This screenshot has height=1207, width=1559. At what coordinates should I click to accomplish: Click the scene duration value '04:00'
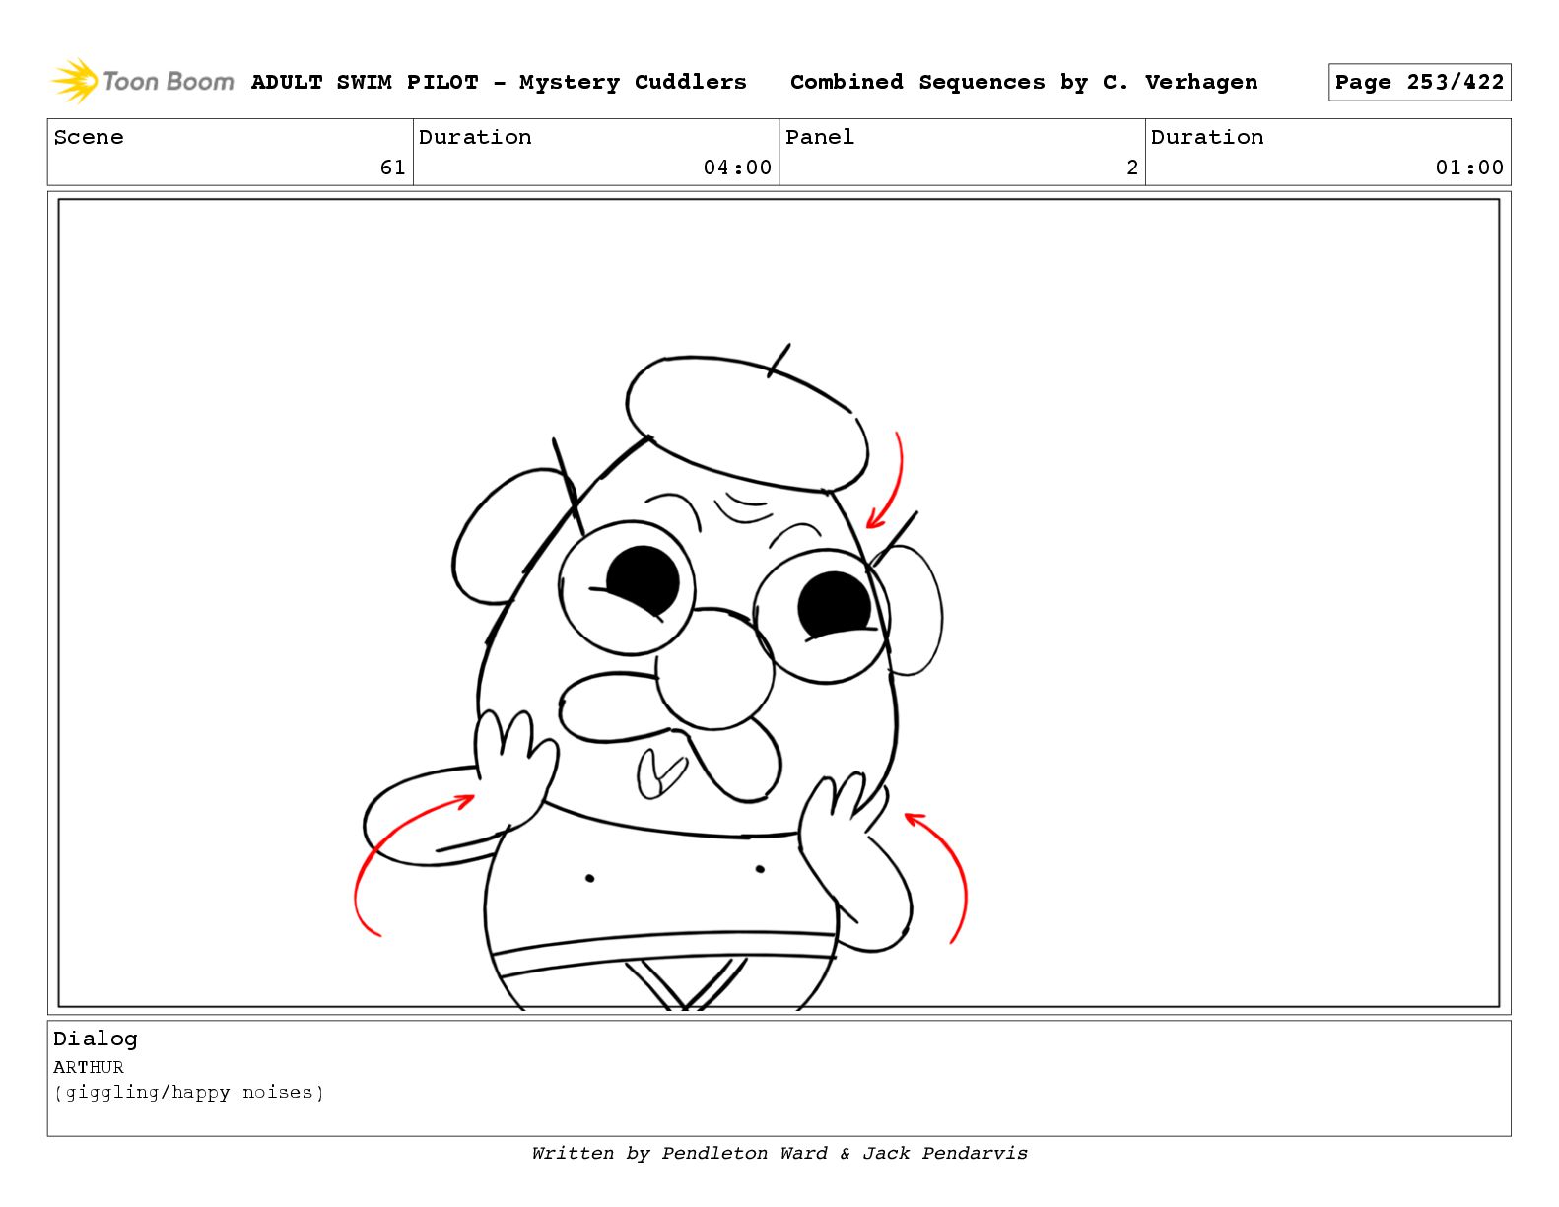(x=737, y=168)
